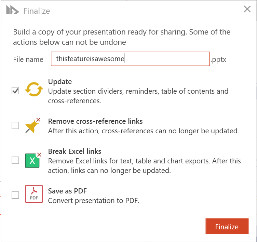Click the "Break Excel links" heading
This screenshot has width=257, height=242.
(x=75, y=151)
